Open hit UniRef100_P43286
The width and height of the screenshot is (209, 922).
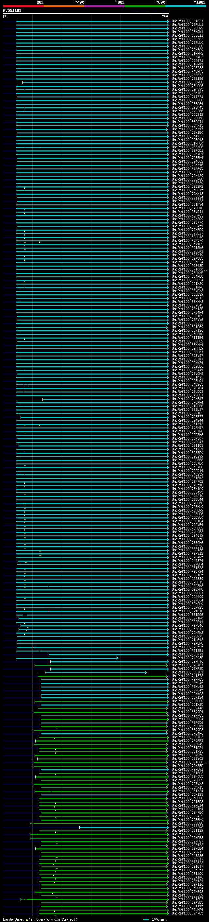pos(187,855)
